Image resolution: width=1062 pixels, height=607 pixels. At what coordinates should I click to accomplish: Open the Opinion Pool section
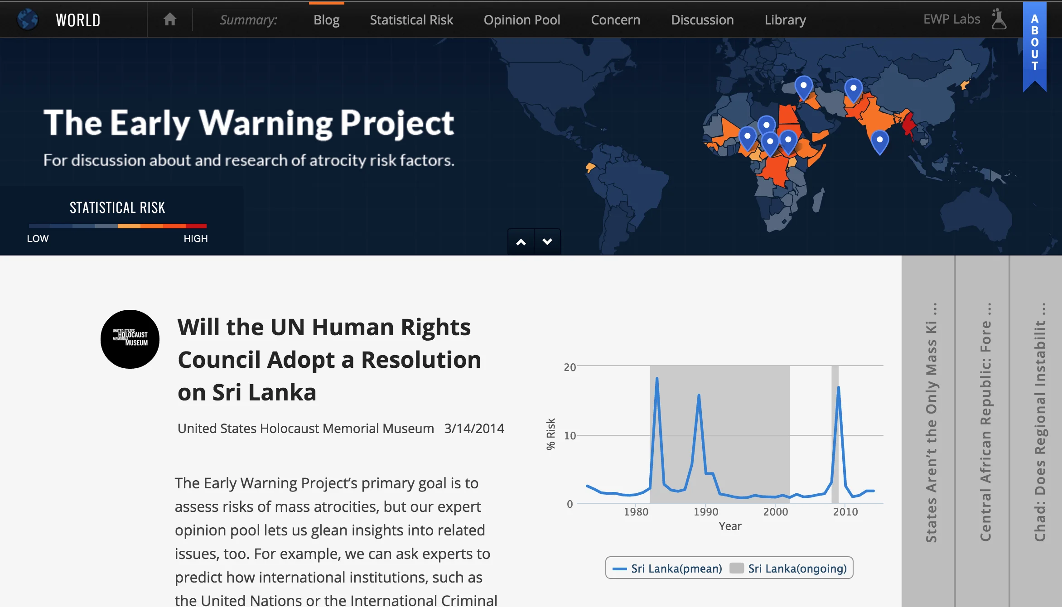tap(522, 19)
